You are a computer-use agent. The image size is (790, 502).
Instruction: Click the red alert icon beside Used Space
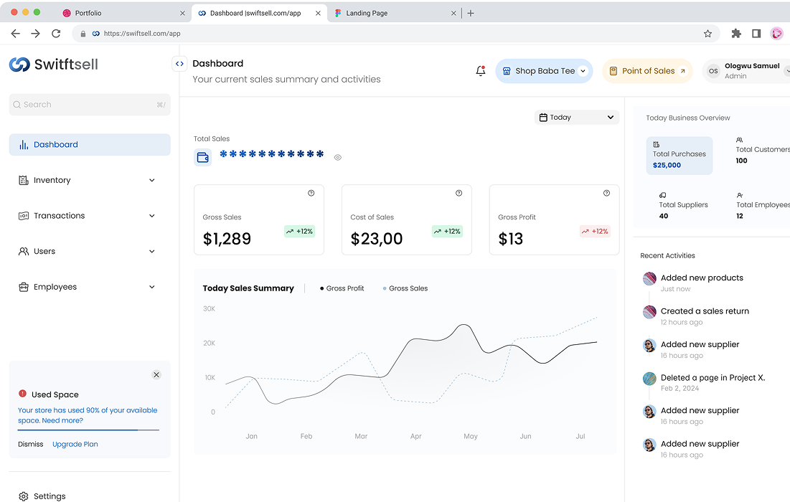(x=23, y=394)
